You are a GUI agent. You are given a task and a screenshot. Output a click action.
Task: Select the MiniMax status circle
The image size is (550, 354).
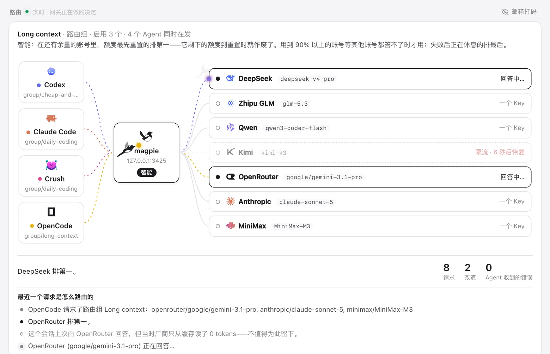[x=218, y=226]
